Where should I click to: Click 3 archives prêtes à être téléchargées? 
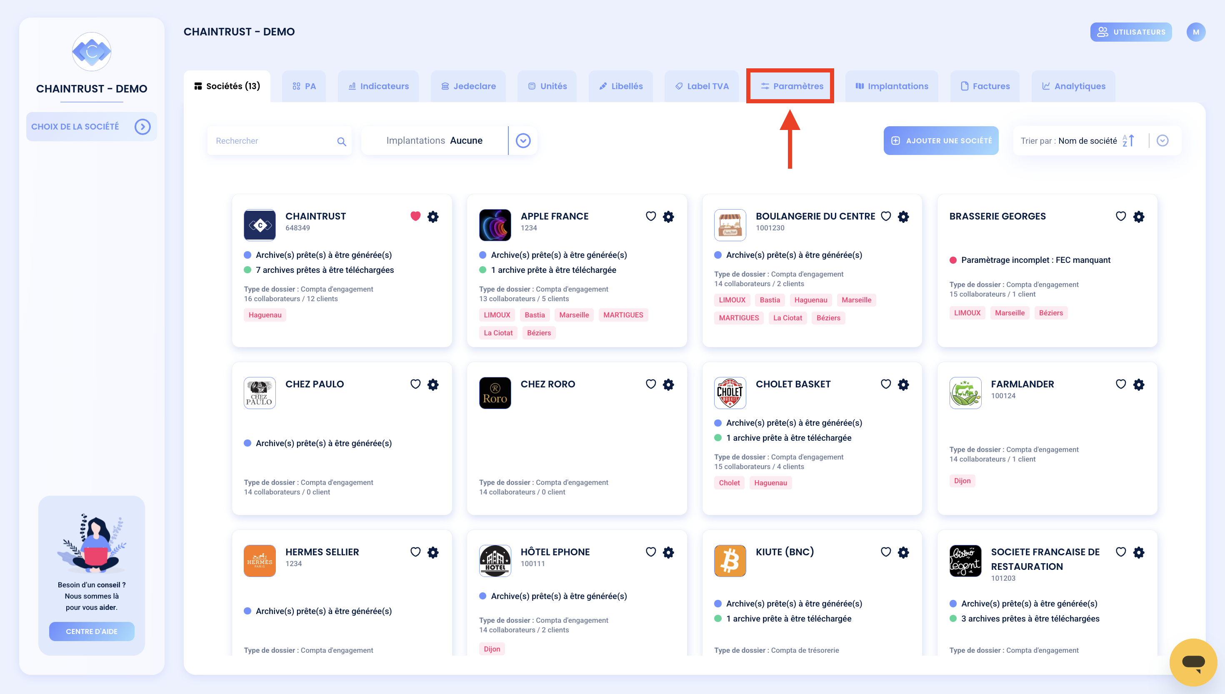coord(1030,619)
